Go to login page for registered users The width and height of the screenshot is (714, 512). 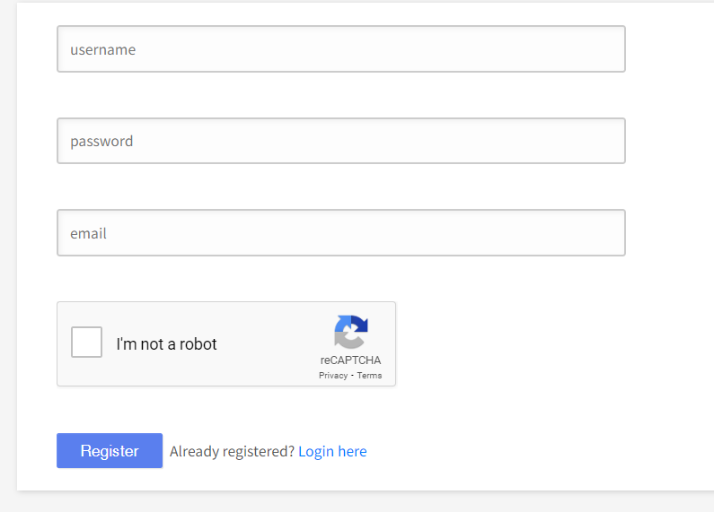[332, 451]
